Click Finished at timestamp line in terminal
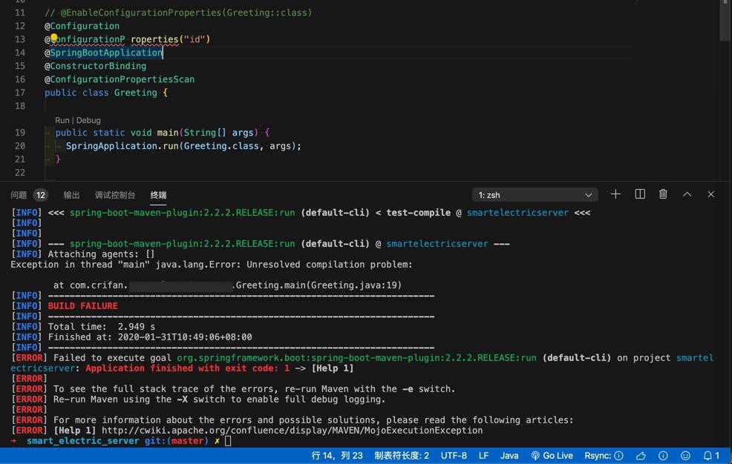The image size is (732, 464). click(150, 337)
